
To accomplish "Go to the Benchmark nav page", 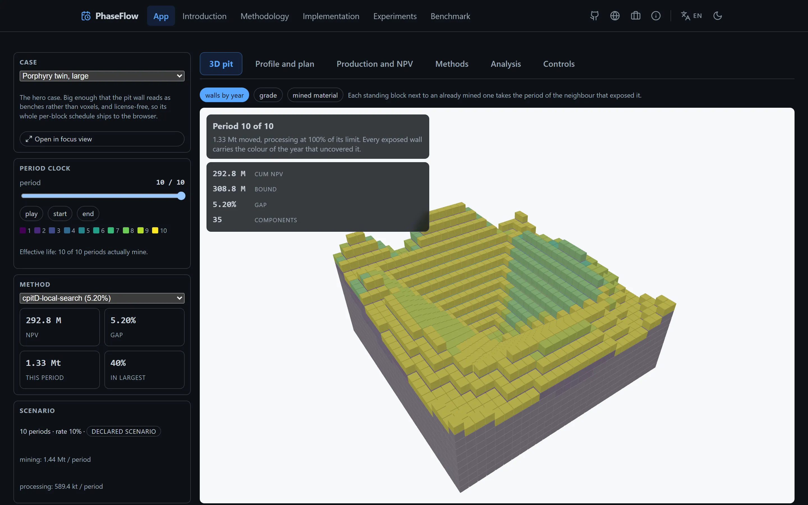I will [450, 16].
